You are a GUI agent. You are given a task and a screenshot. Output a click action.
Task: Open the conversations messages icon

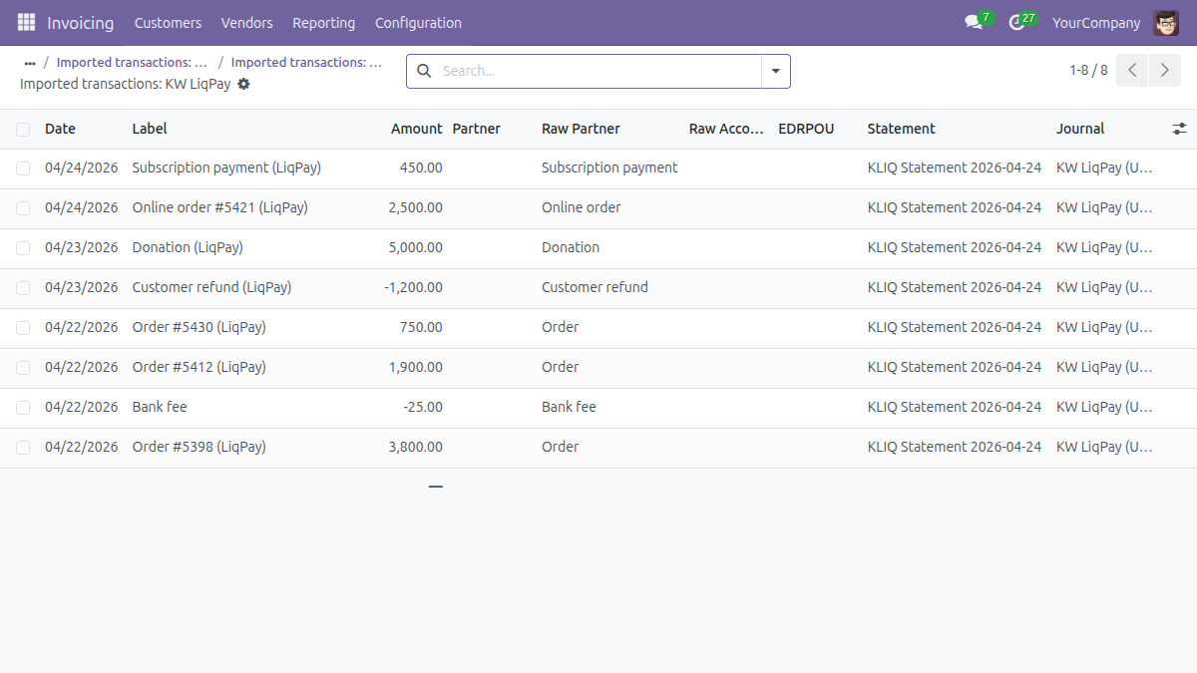[x=974, y=22]
